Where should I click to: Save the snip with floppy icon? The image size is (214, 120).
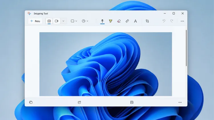coord(132,102)
